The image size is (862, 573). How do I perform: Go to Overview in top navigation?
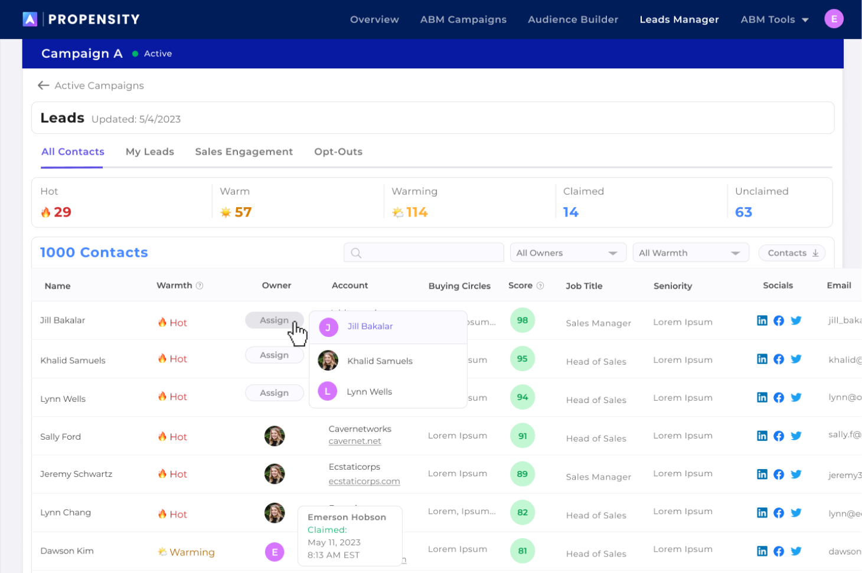tap(374, 19)
